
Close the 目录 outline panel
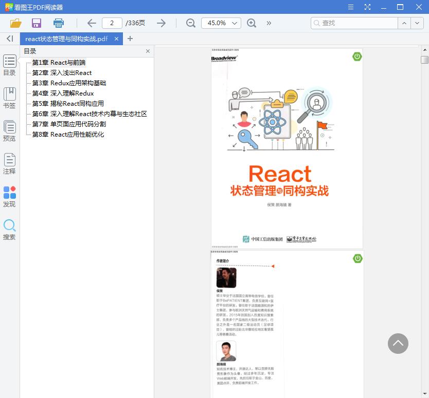148,51
